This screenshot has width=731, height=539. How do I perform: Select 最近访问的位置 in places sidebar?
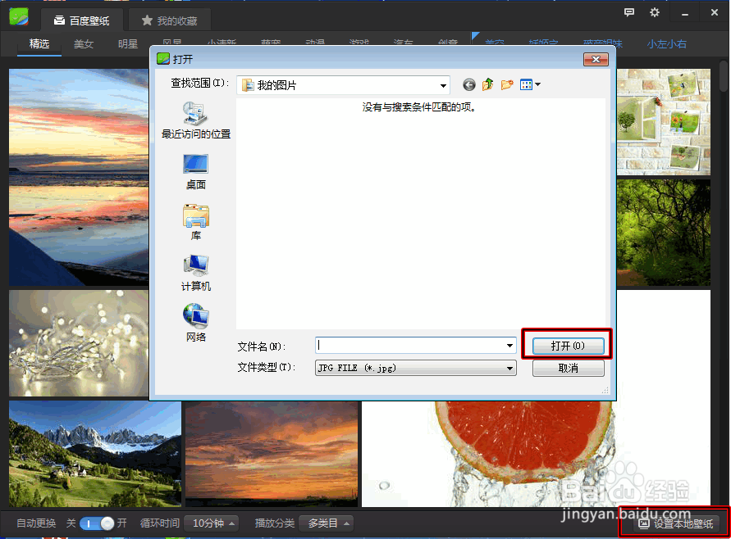[196, 121]
